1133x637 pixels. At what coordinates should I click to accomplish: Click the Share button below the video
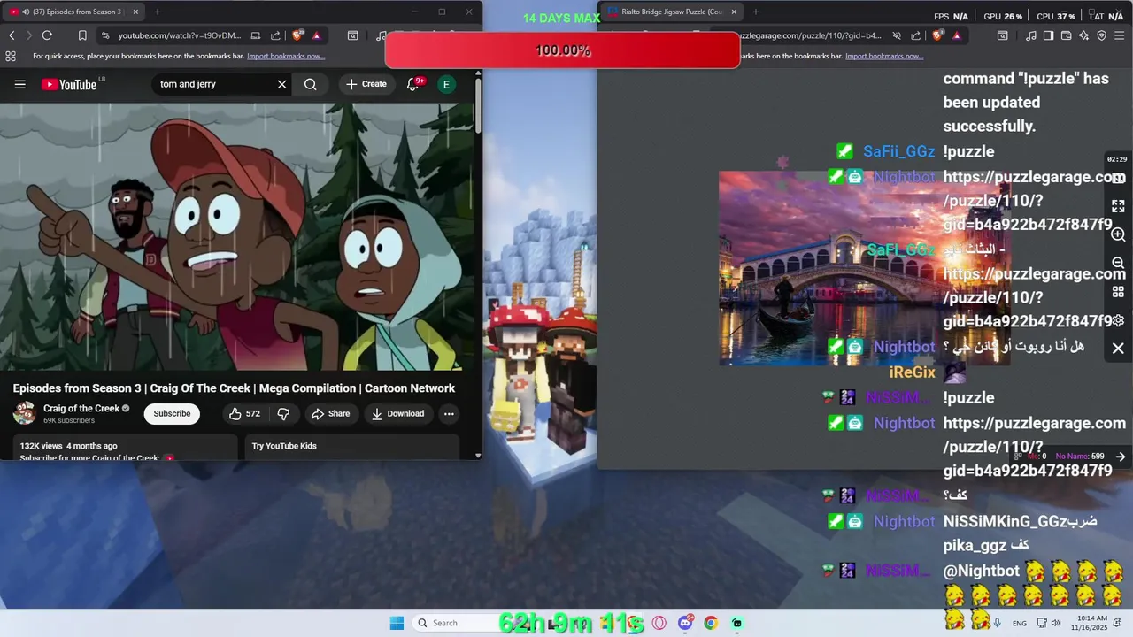pyautogui.click(x=330, y=413)
